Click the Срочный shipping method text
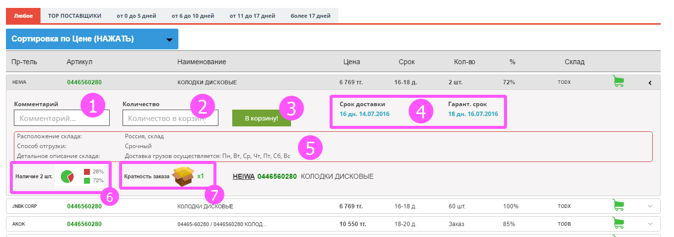The height and width of the screenshot is (237, 674). [138, 146]
